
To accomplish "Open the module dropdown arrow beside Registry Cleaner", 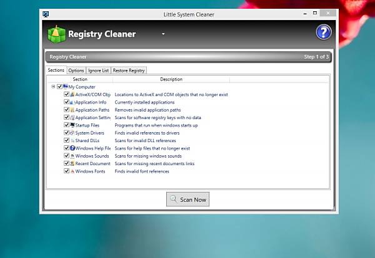I will click(163, 34).
